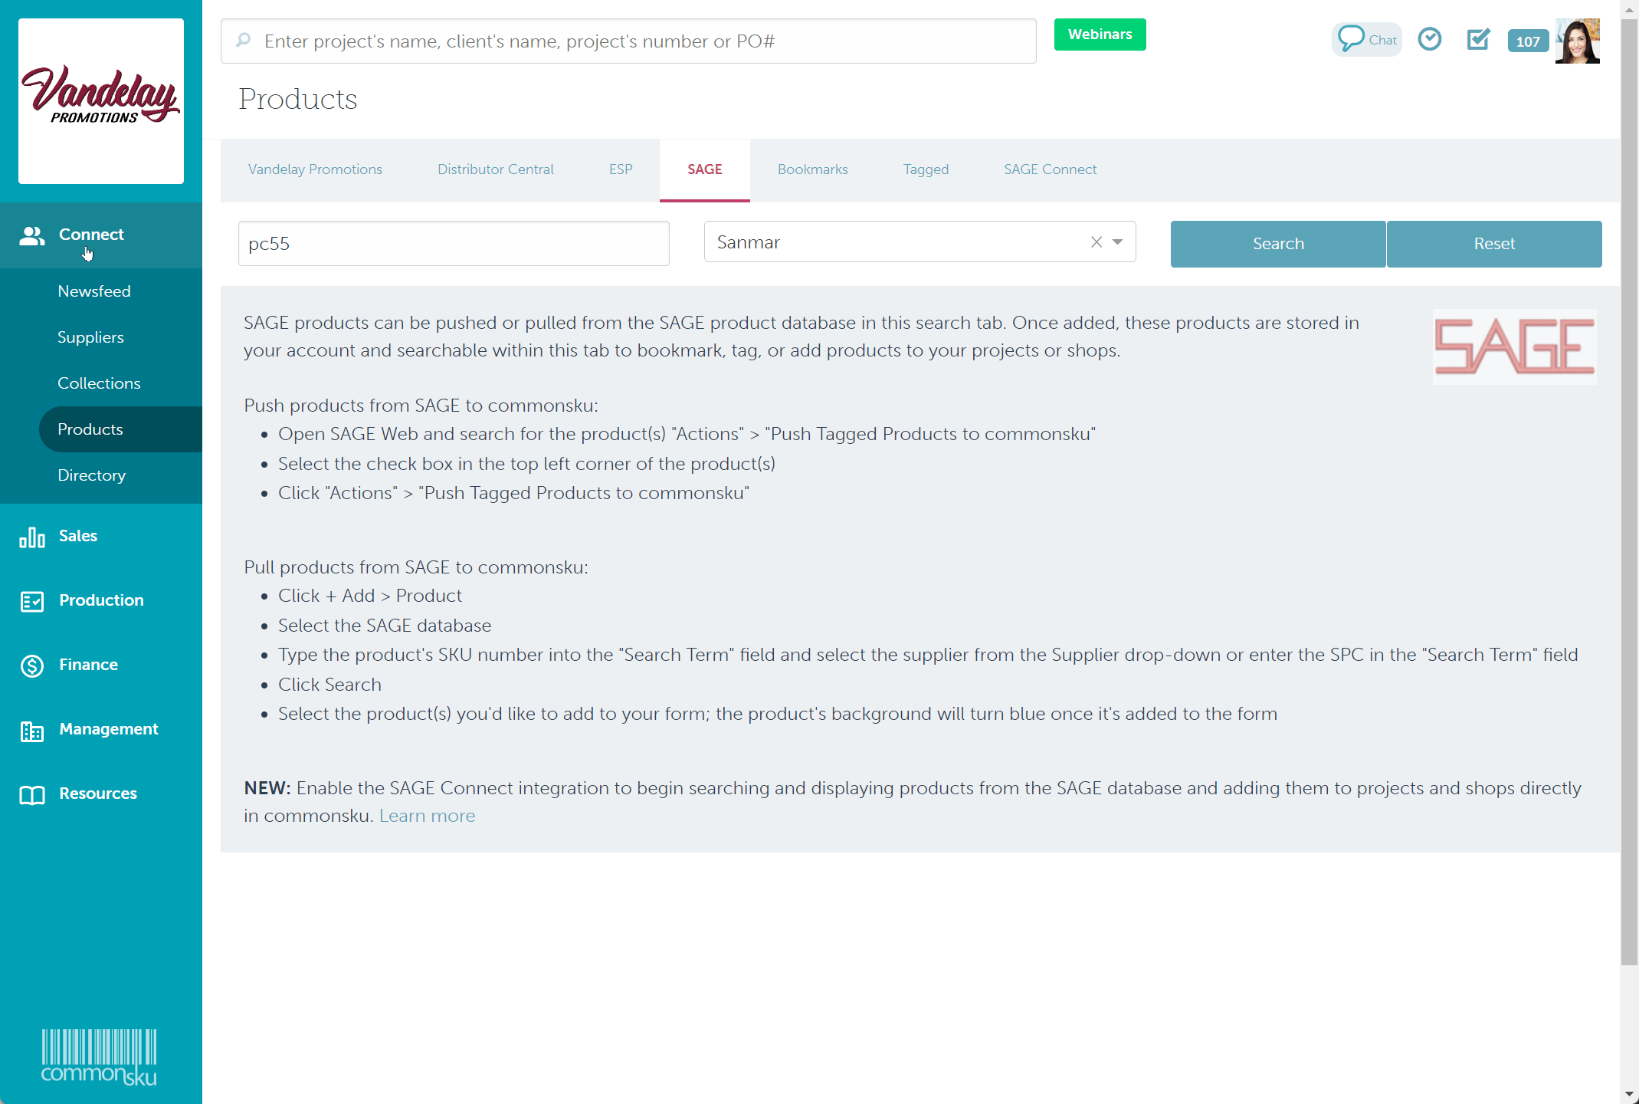Expand the supplier dropdown arrow
Viewport: 1639px width, 1104px height.
1118,242
